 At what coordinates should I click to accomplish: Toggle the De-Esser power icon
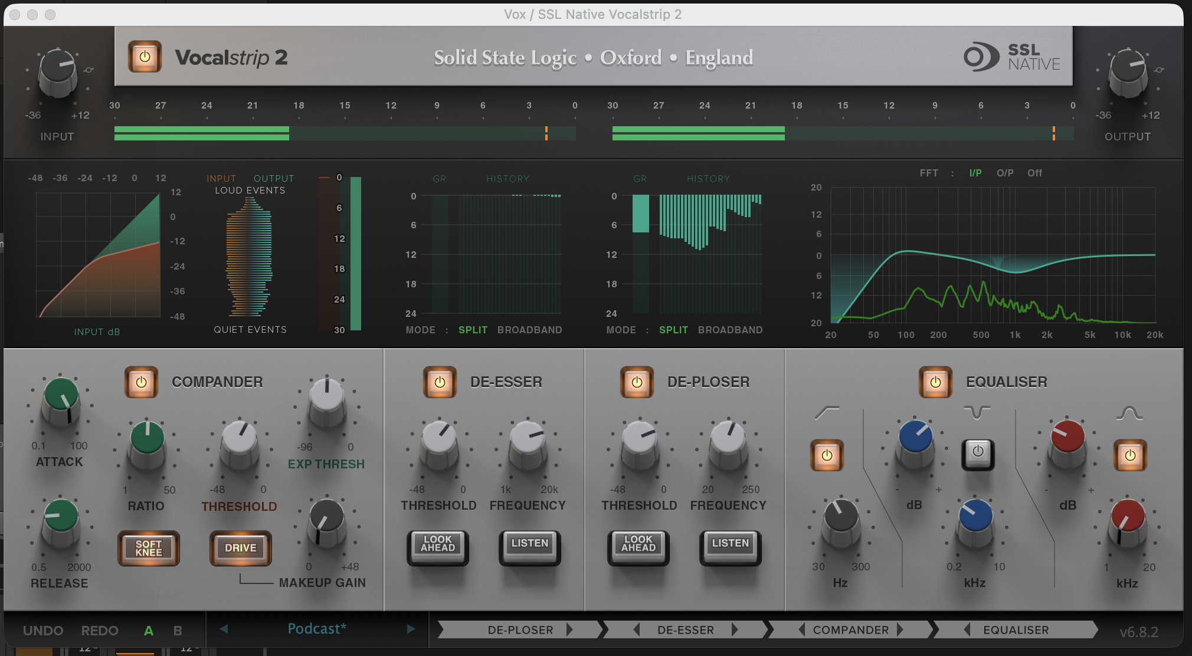[440, 382]
